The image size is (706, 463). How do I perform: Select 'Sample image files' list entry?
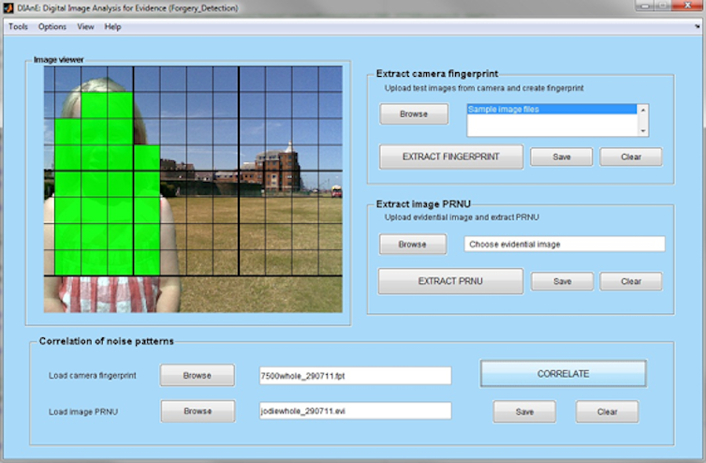click(551, 110)
